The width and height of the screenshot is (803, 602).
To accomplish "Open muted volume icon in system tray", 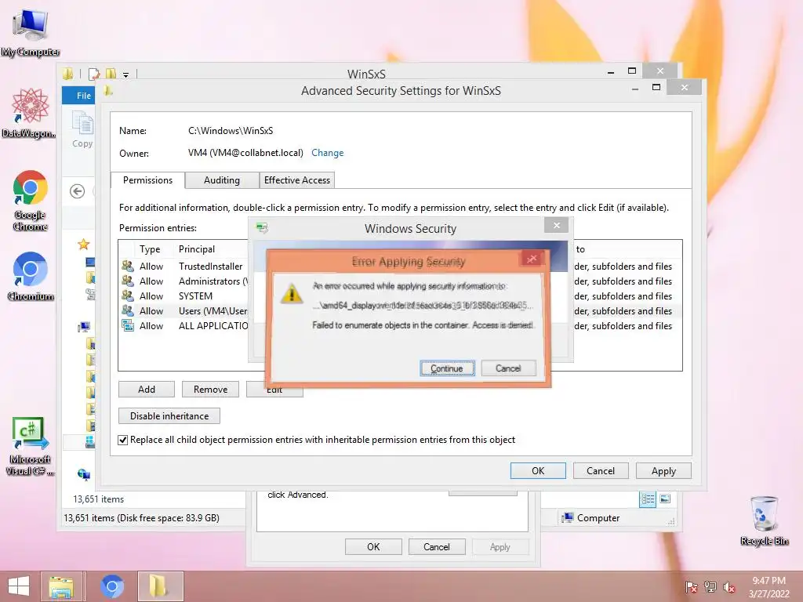I will pos(729,587).
